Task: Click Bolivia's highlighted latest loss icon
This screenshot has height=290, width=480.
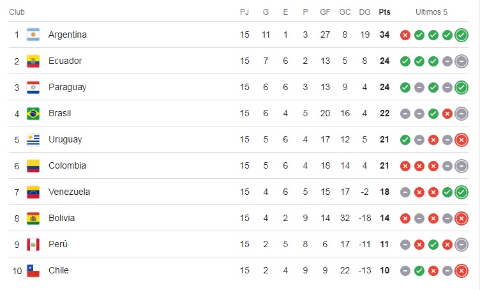Action: 461,218
